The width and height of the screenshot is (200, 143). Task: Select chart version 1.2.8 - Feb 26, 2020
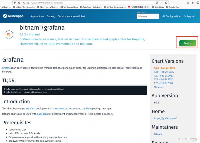coord(164,72)
